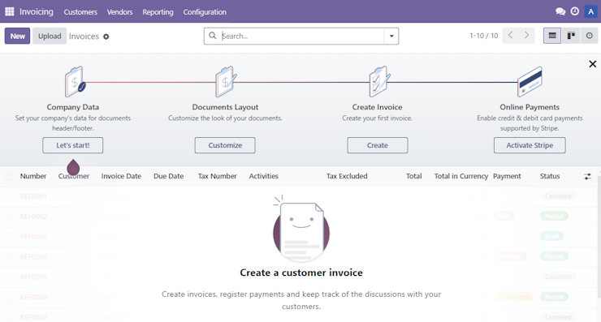
Task: Open the Customers menu
Action: (80, 12)
